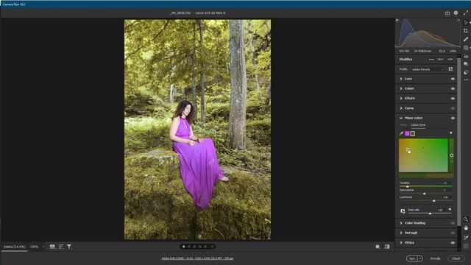The image size is (471, 265).
Task: Click the save image icon at top right
Action: point(447,13)
